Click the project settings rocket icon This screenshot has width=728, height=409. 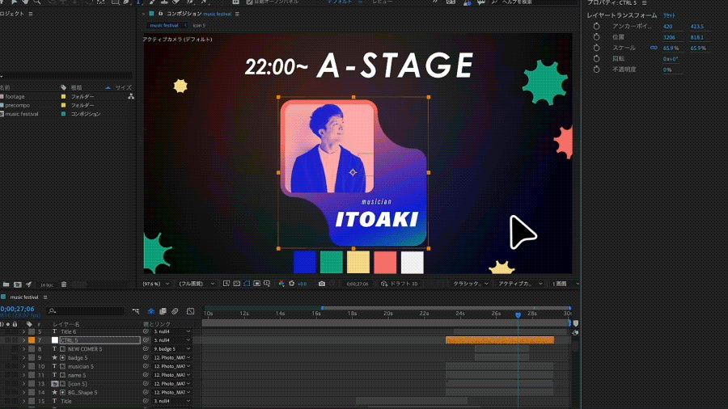(x=29, y=285)
